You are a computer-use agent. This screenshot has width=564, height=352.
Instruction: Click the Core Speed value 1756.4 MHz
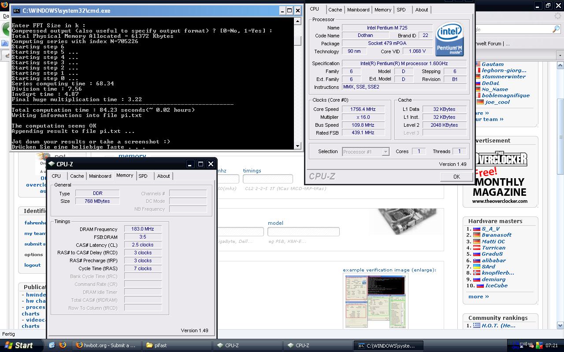pos(363,109)
